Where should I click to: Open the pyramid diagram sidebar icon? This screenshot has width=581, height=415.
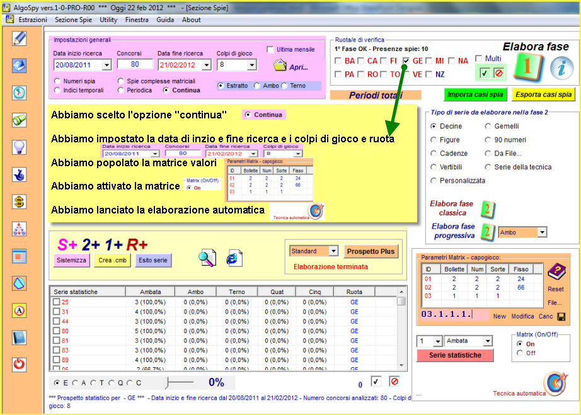(x=20, y=229)
